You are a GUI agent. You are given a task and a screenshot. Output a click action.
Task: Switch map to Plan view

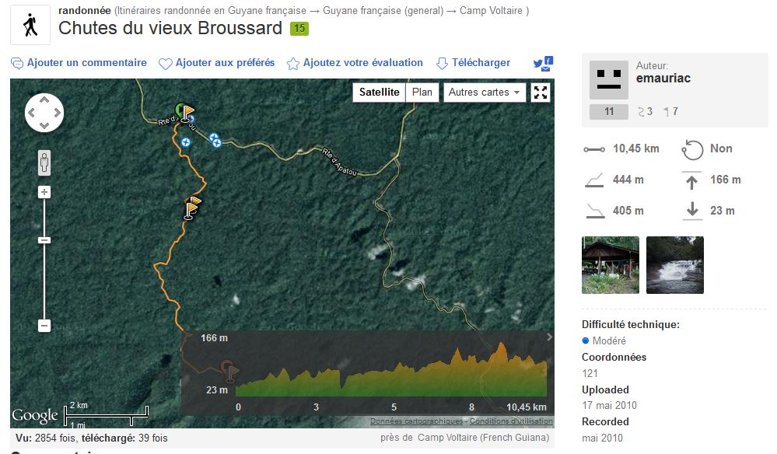(x=422, y=93)
